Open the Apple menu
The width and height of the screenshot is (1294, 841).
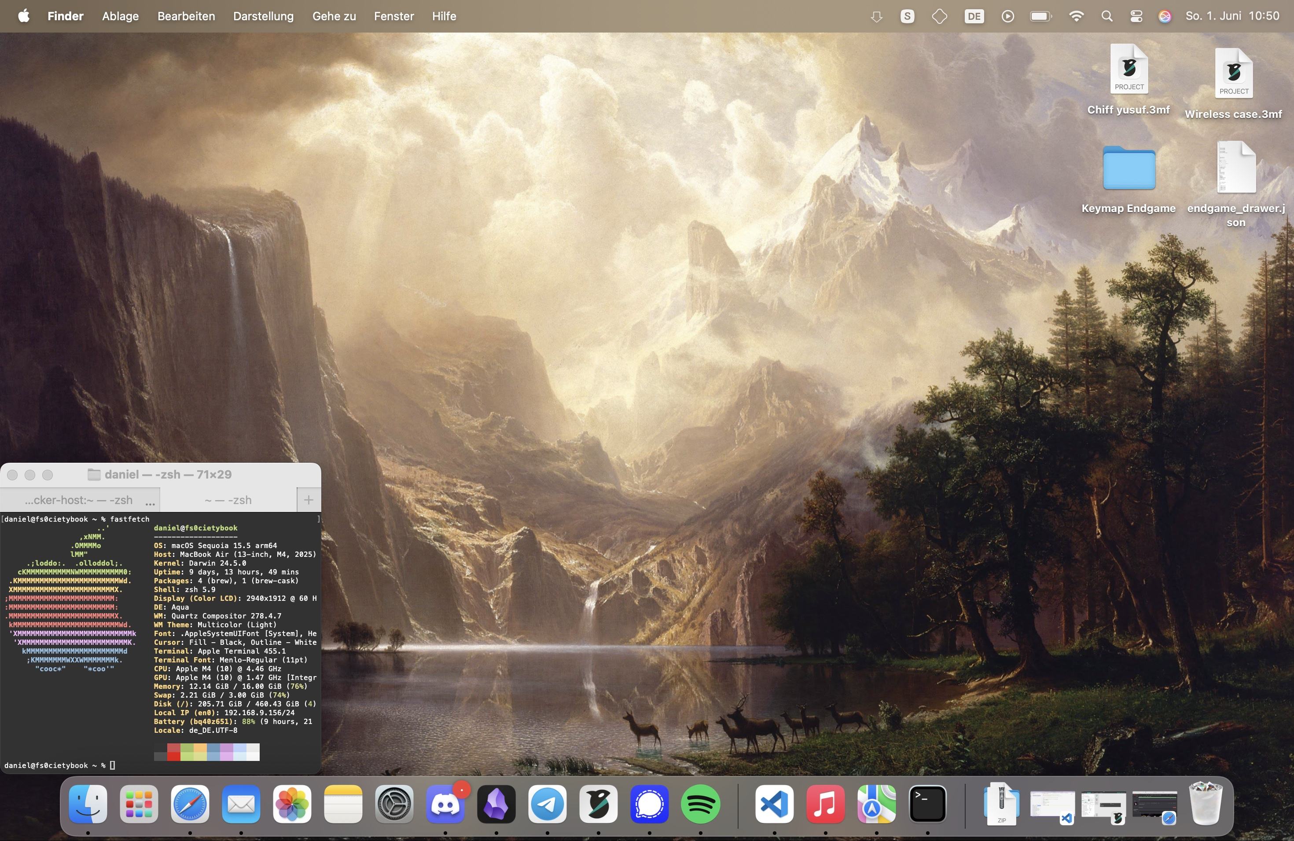pos(23,16)
